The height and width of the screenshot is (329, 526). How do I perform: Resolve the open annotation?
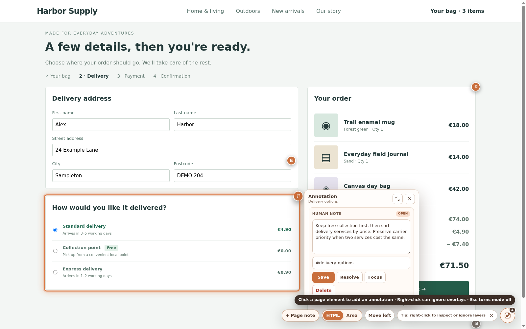349,277
